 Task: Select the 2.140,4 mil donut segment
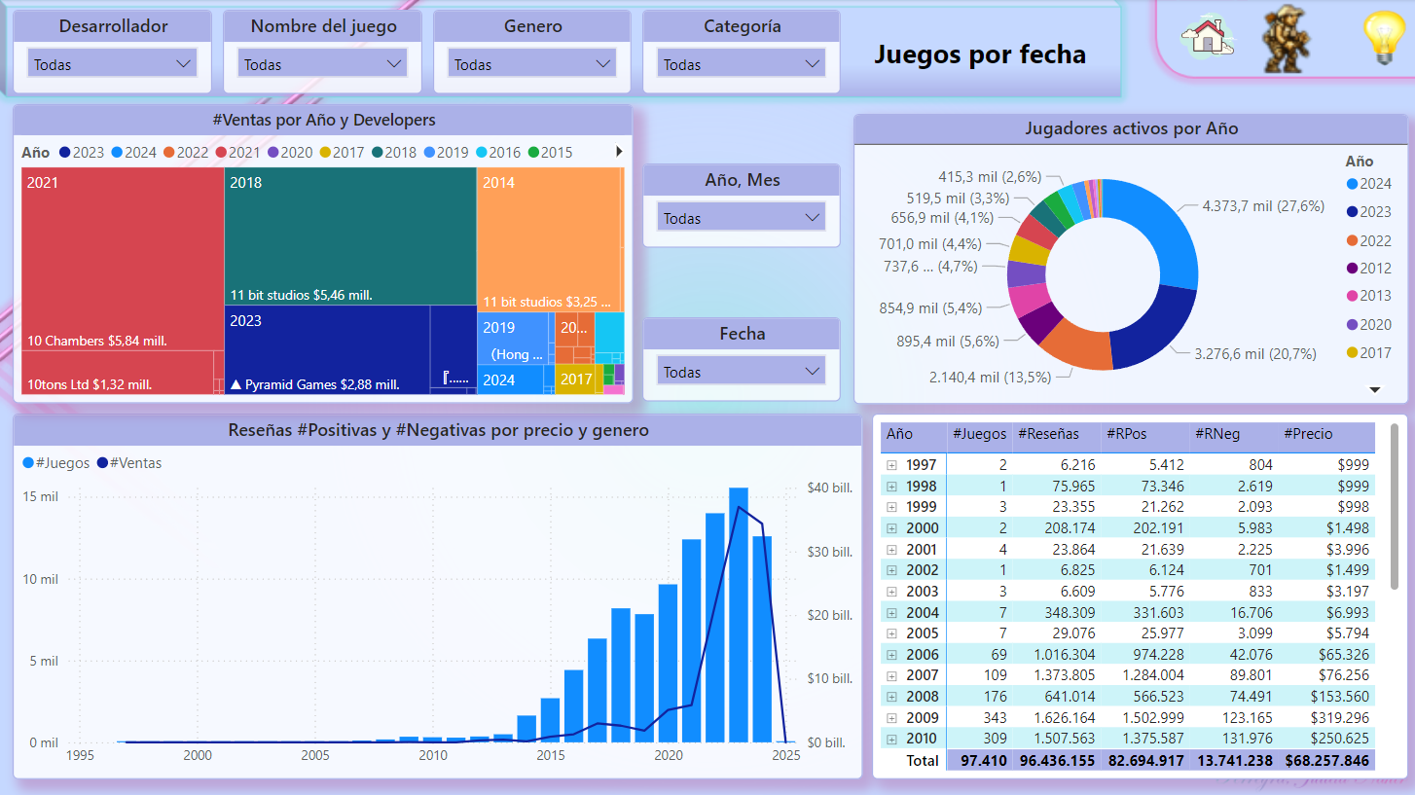[1079, 348]
